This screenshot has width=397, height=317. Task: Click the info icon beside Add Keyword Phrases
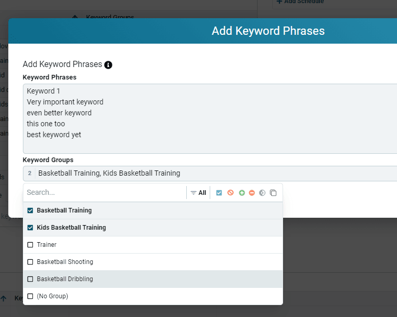108,65
